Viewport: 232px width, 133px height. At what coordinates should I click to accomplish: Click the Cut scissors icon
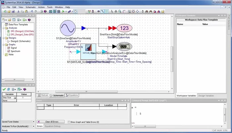pyautogui.click(x=18, y=12)
